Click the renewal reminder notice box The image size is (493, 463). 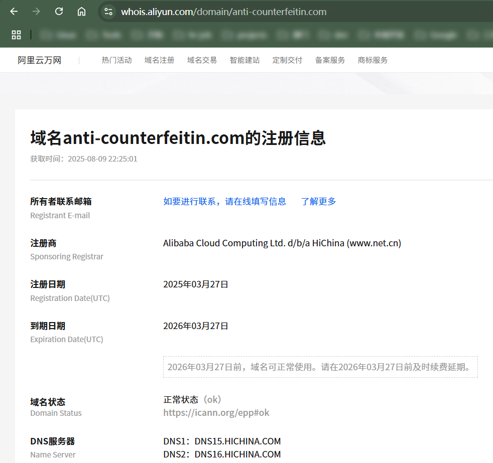coord(320,367)
